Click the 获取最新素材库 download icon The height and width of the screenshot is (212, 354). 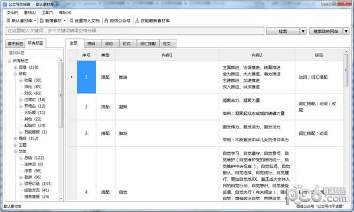click(137, 21)
